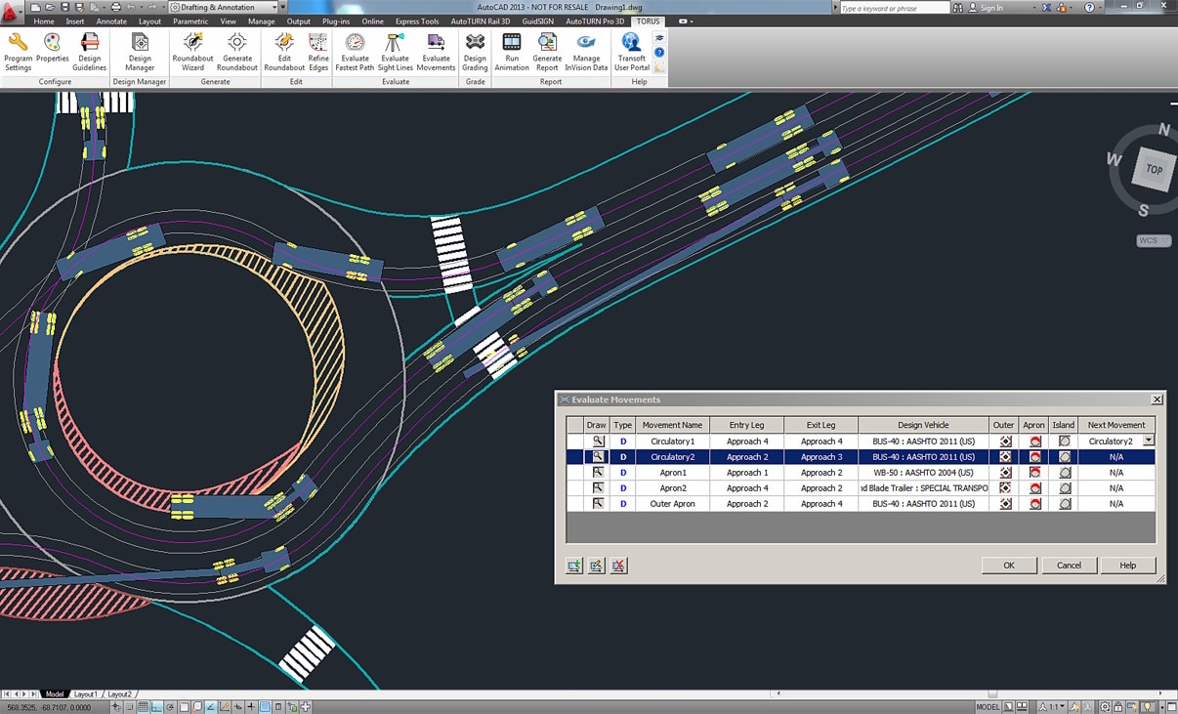Toggle Island option for Outer Apron row

(x=1064, y=504)
